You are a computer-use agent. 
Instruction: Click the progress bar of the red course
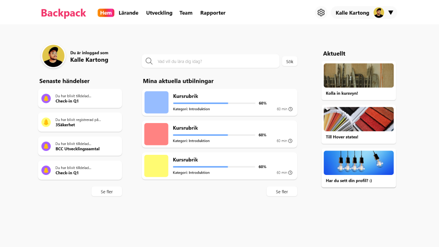(x=214, y=135)
